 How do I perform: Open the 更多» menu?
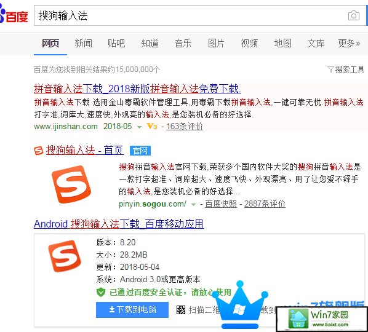pos(349,44)
